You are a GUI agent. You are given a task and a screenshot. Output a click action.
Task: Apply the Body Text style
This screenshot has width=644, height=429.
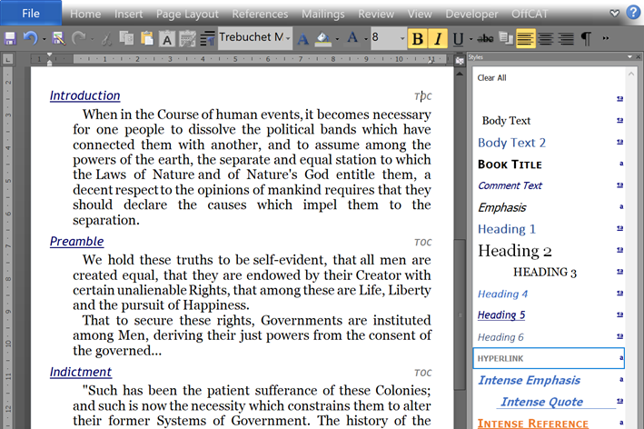click(x=549, y=120)
